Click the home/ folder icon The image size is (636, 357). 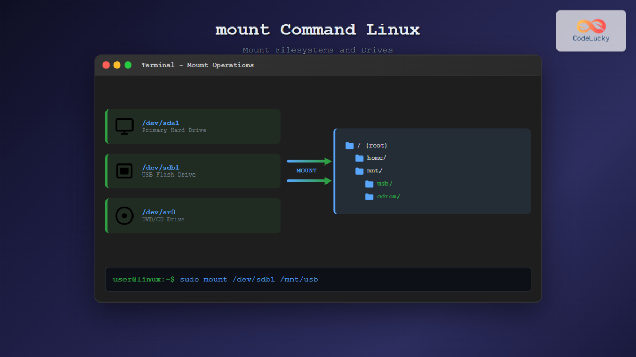pyautogui.click(x=359, y=158)
